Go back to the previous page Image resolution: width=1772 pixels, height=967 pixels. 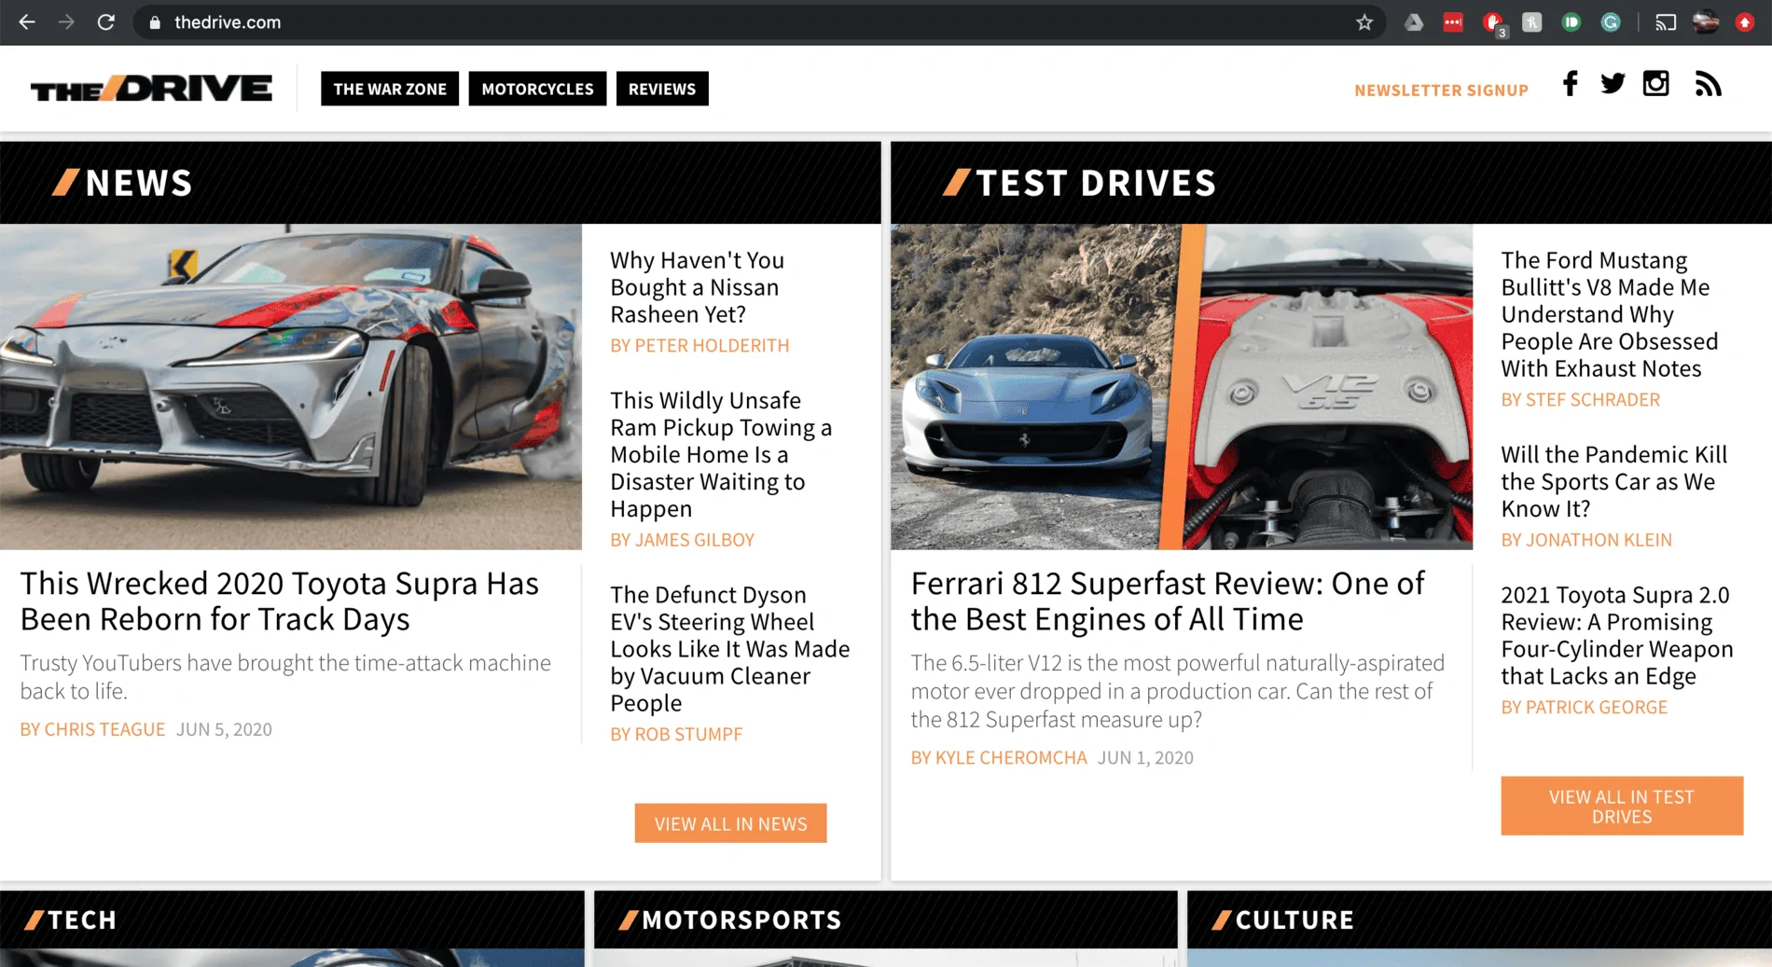pos(27,21)
